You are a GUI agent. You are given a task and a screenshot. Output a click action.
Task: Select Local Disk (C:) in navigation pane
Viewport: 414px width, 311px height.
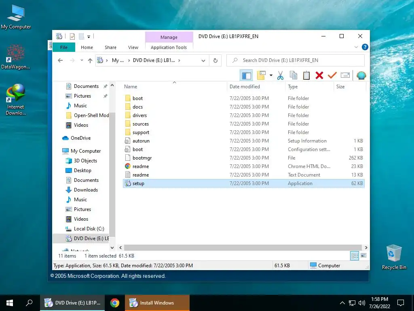[x=89, y=229]
